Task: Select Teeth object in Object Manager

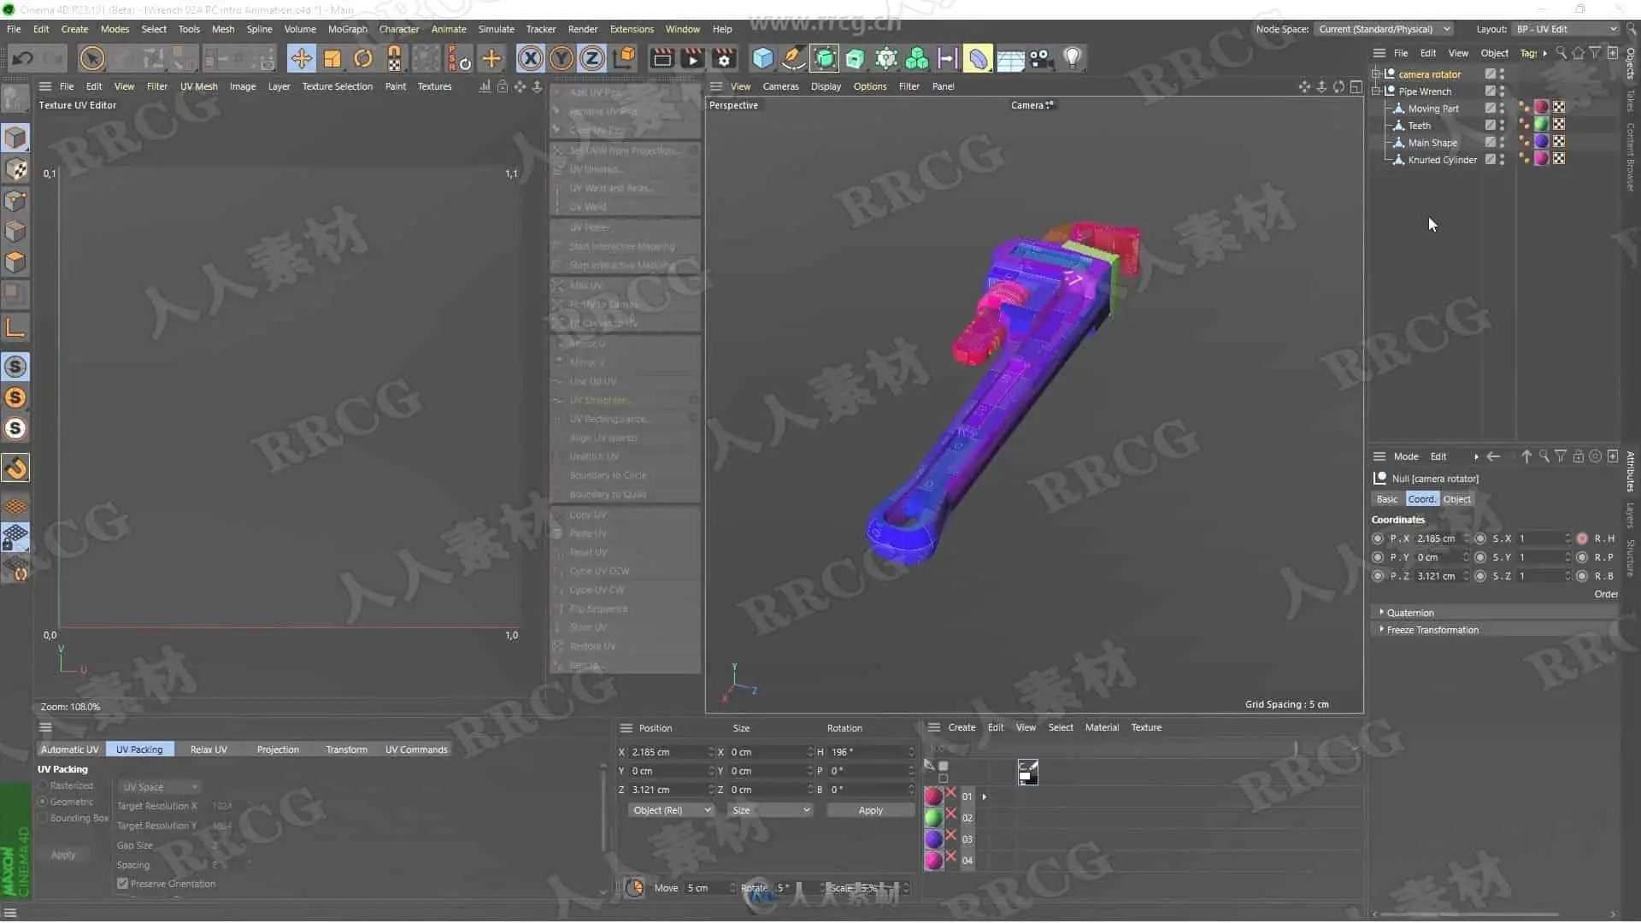Action: (1419, 126)
